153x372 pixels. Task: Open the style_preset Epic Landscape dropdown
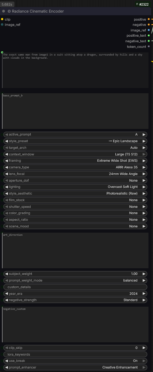tap(75, 141)
